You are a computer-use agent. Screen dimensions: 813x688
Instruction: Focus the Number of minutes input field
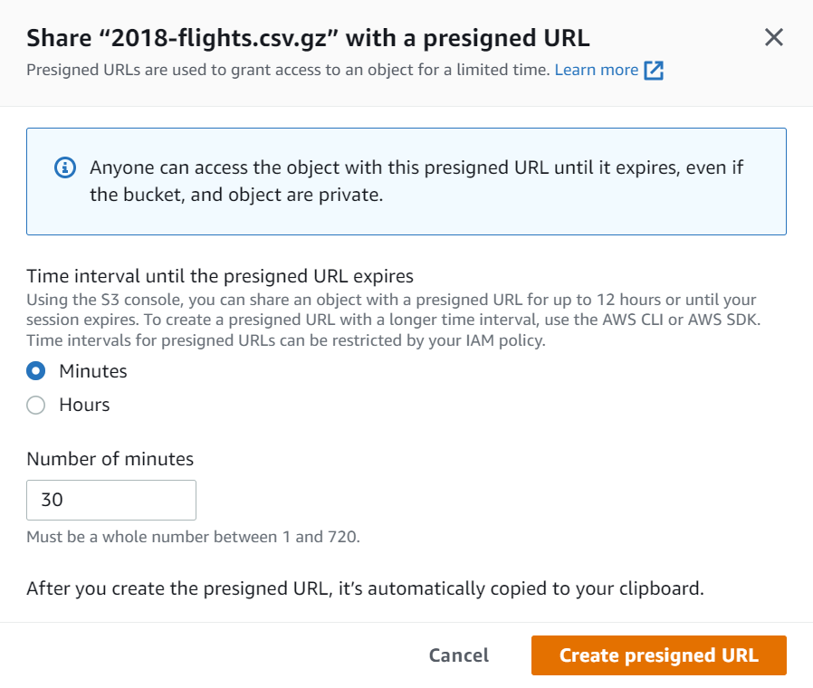point(111,500)
